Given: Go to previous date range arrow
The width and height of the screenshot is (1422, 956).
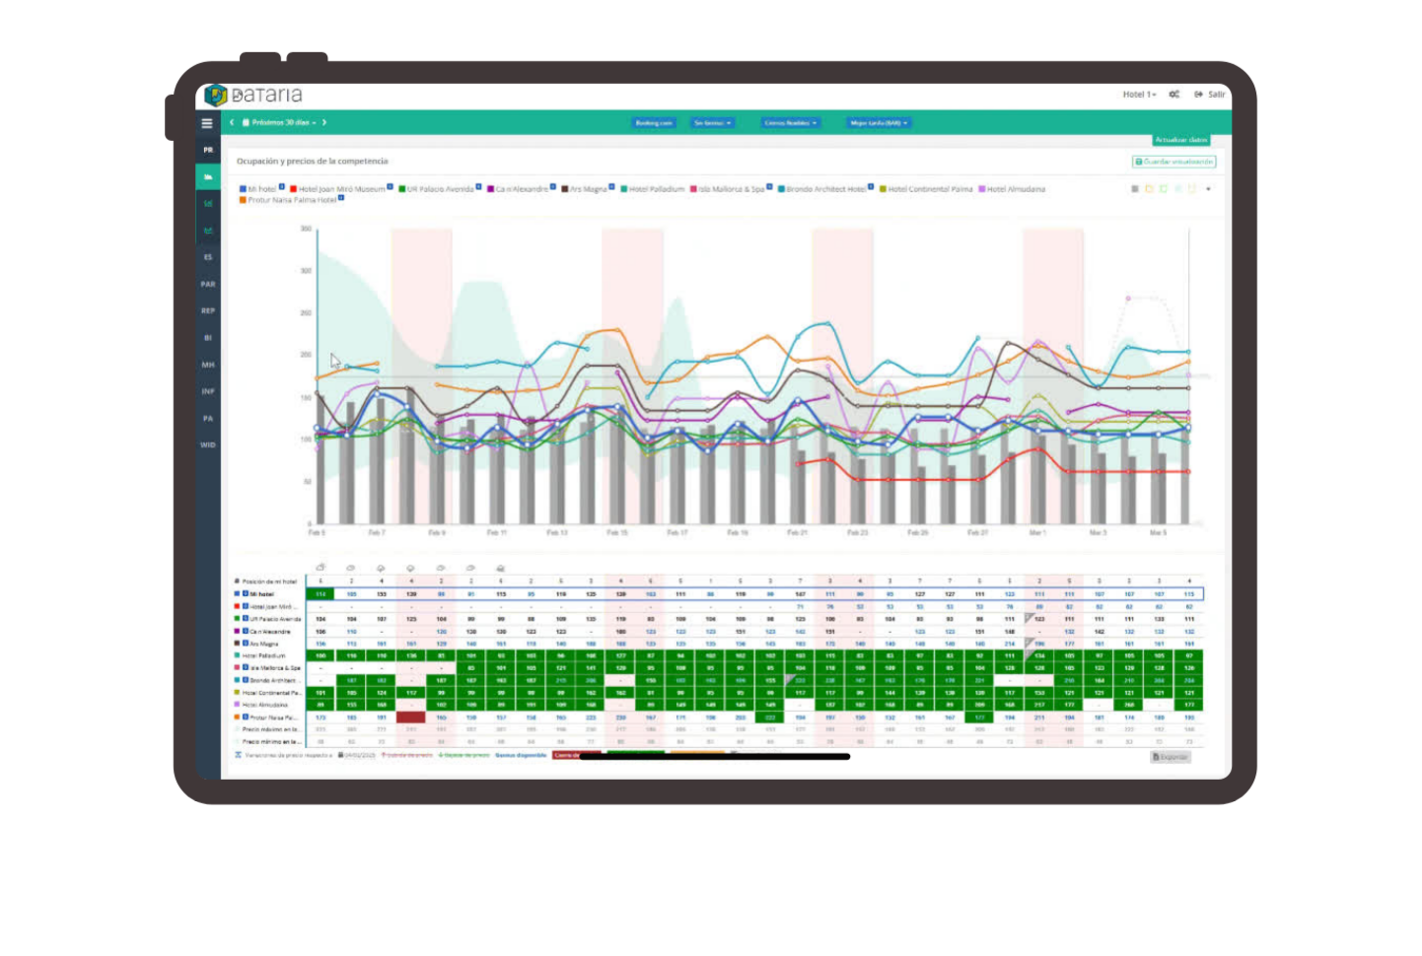Looking at the screenshot, I should [x=233, y=123].
